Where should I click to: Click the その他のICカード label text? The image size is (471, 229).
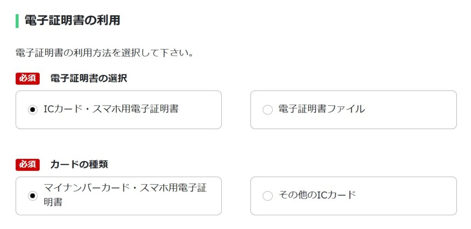point(317,195)
